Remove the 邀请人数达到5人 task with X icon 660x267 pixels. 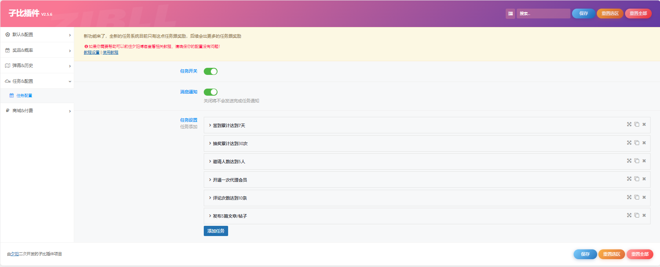pos(644,161)
